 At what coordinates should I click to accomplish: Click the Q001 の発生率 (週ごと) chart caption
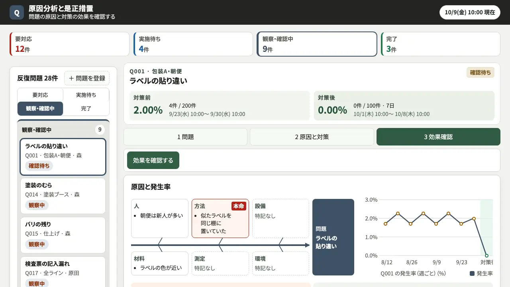coord(413,273)
